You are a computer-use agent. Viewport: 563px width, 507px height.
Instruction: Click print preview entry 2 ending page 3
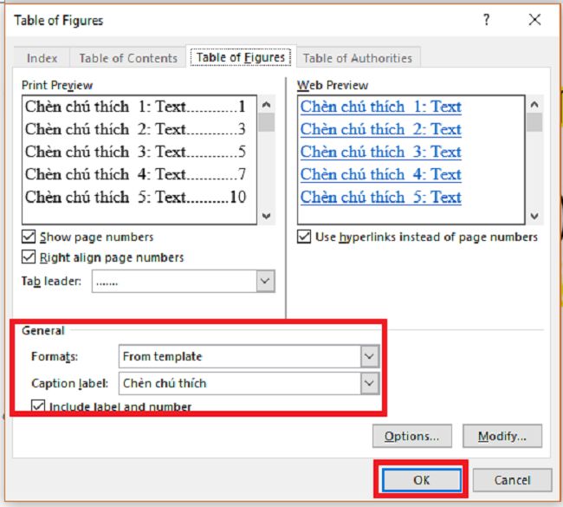(x=135, y=129)
